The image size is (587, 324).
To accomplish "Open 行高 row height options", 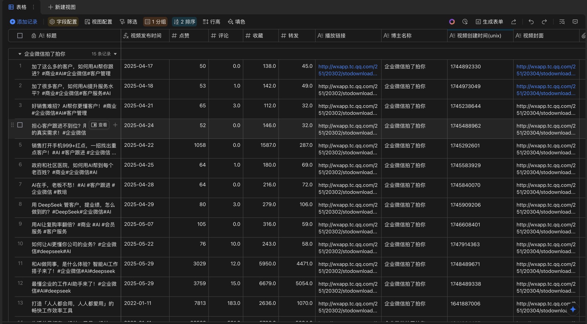I will pos(211,22).
